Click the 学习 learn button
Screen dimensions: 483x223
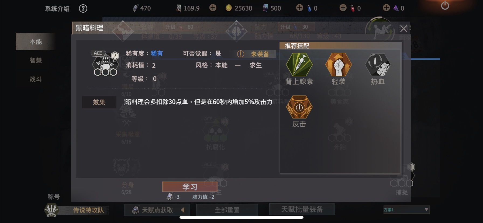190,187
